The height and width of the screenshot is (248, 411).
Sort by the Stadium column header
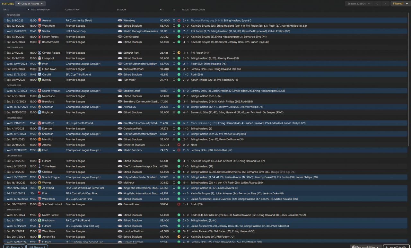[121, 10]
